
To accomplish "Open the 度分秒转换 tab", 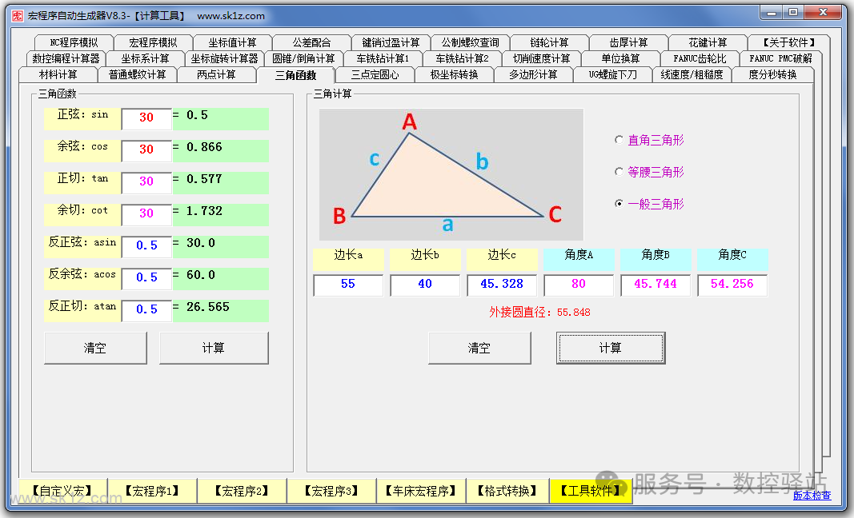I will tap(772, 74).
